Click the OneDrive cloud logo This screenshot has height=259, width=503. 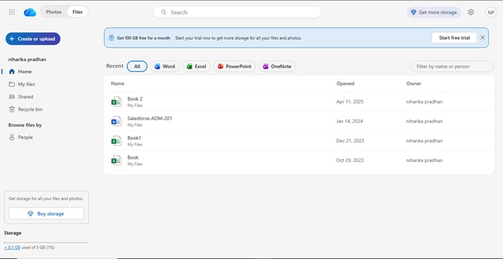click(x=30, y=12)
